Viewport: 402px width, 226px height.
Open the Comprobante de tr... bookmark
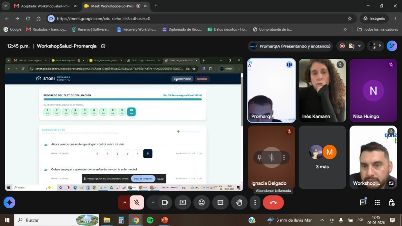point(272,29)
